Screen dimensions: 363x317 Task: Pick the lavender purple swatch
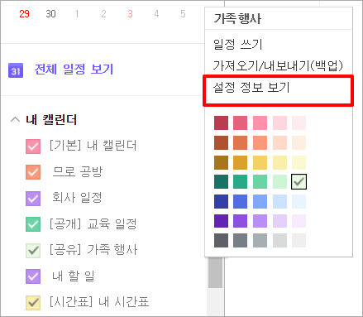pyautogui.click(x=260, y=221)
